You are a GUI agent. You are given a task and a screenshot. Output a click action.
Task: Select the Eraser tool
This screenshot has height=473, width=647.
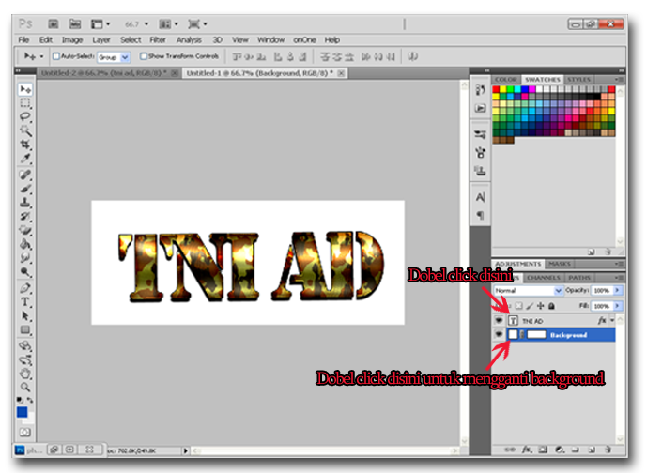pyautogui.click(x=25, y=230)
